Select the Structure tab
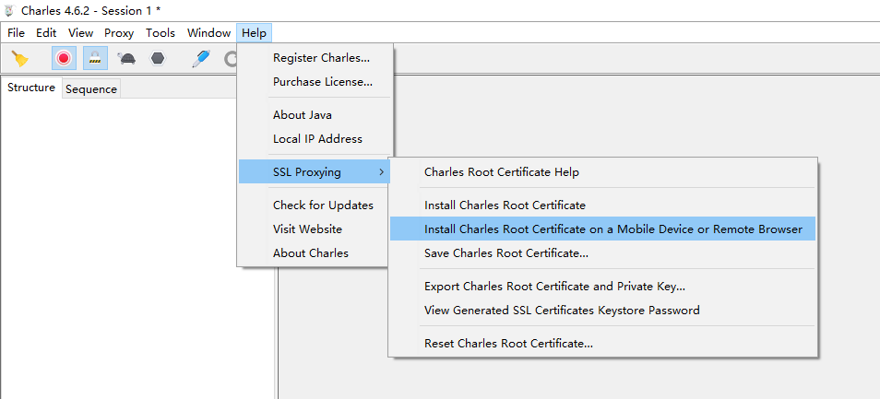880x399 pixels. pos(31,88)
